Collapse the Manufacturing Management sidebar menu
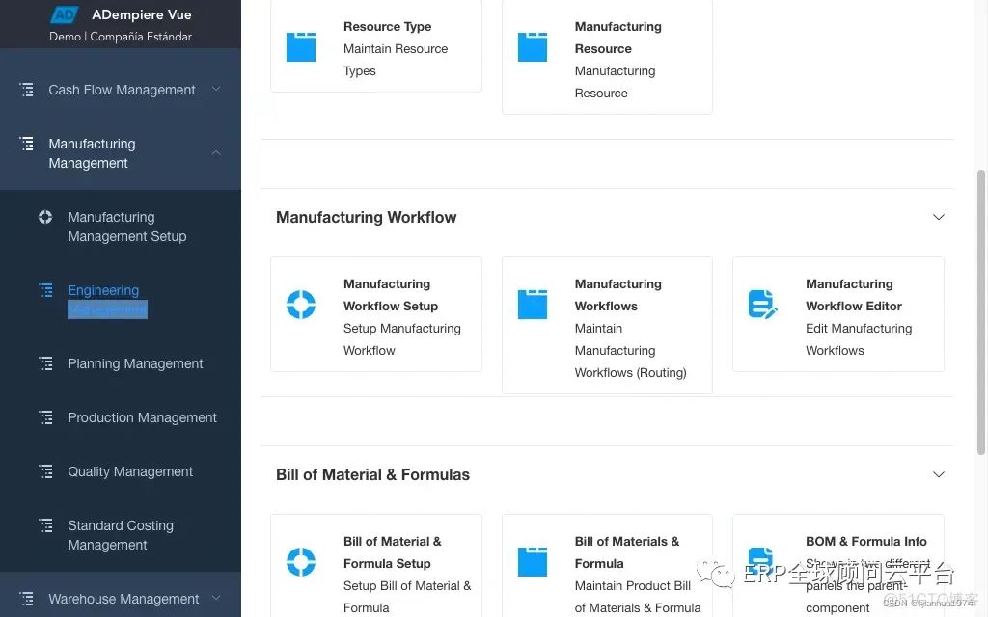This screenshot has height=617, width=988. point(216,153)
